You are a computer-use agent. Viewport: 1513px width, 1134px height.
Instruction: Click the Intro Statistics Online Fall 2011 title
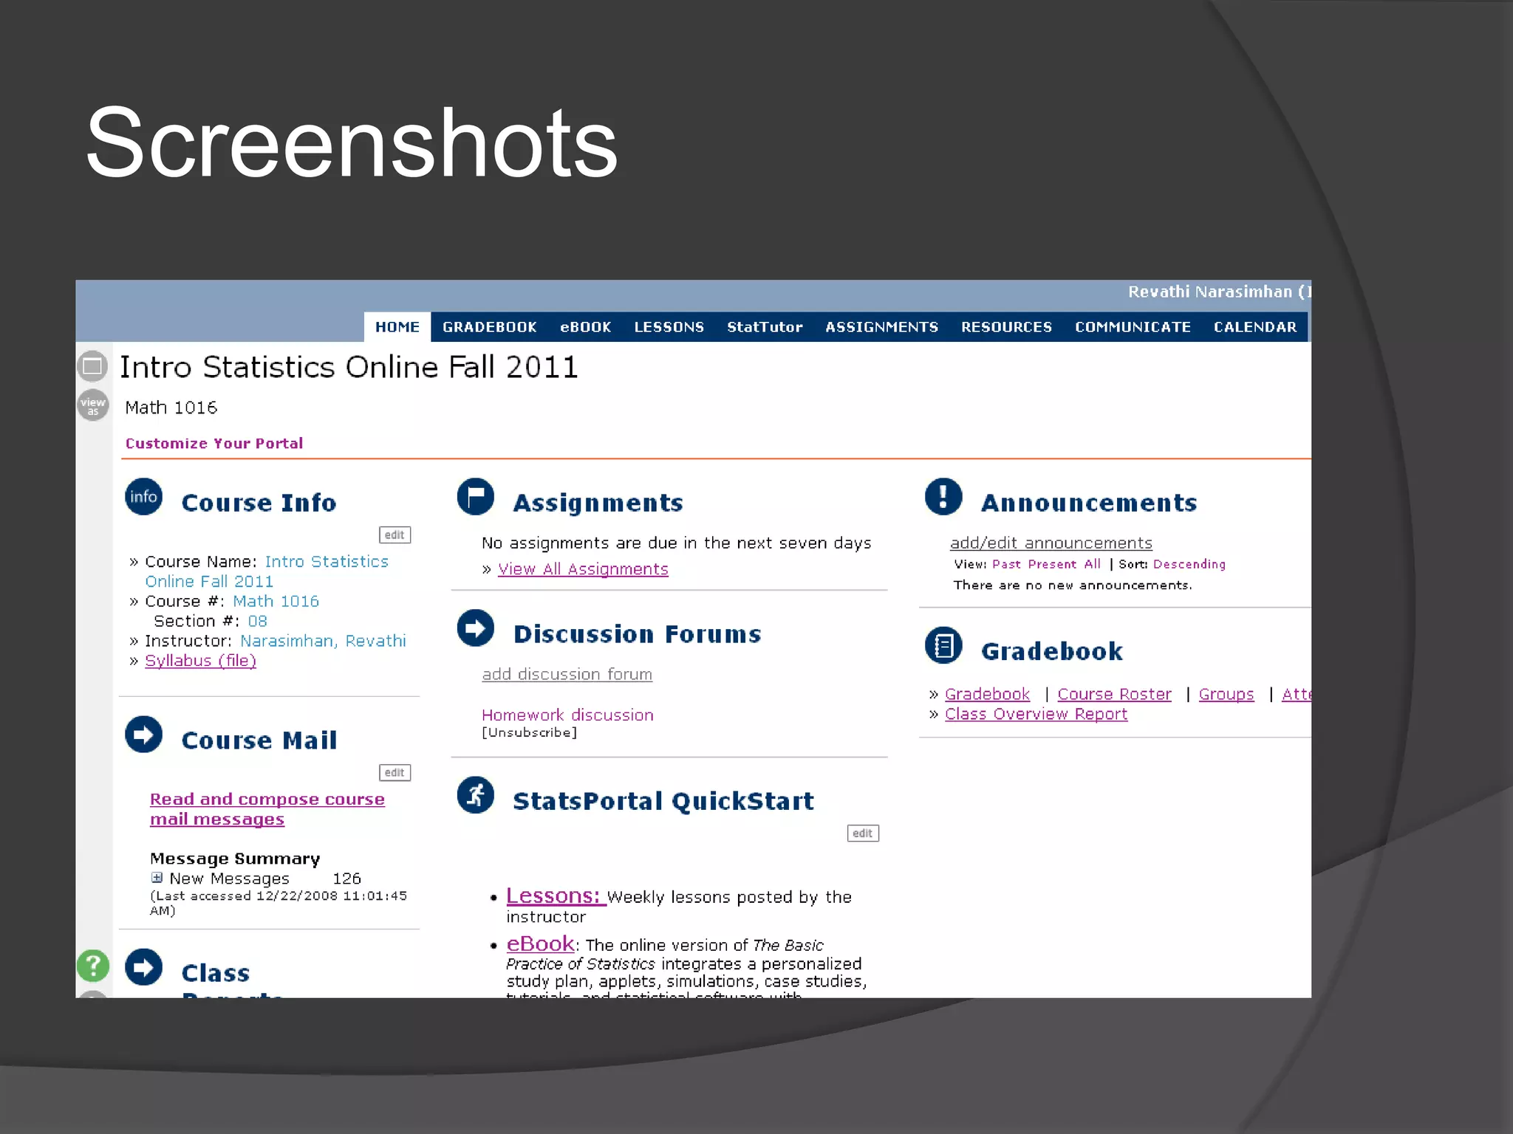[349, 367]
